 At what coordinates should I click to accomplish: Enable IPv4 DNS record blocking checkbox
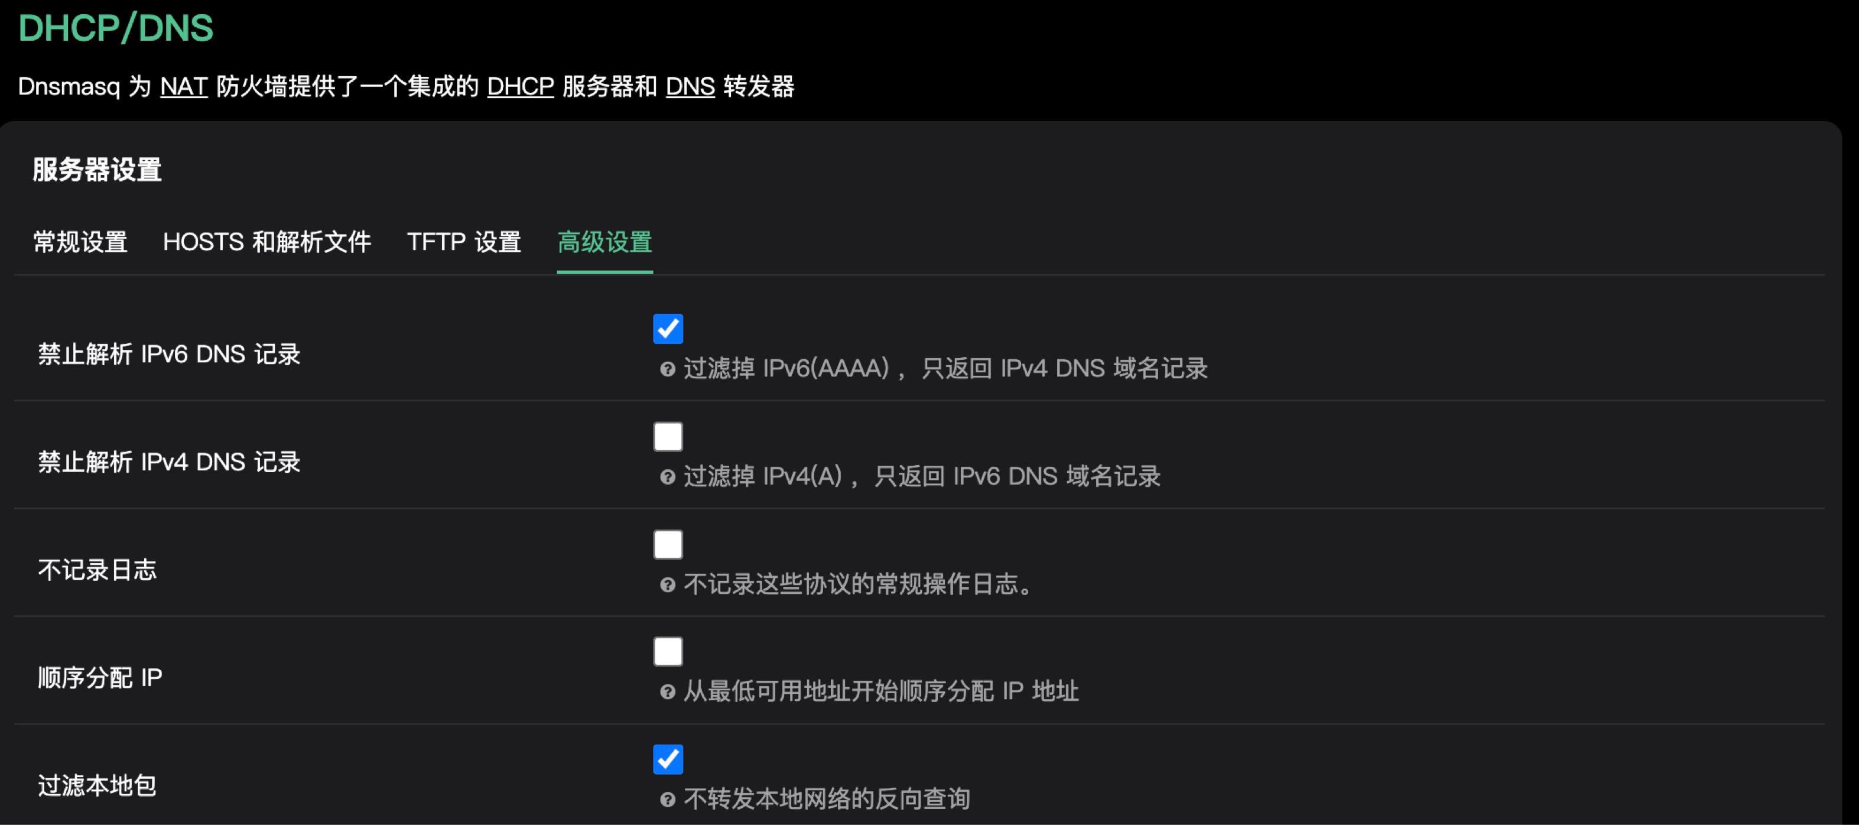pyautogui.click(x=668, y=437)
